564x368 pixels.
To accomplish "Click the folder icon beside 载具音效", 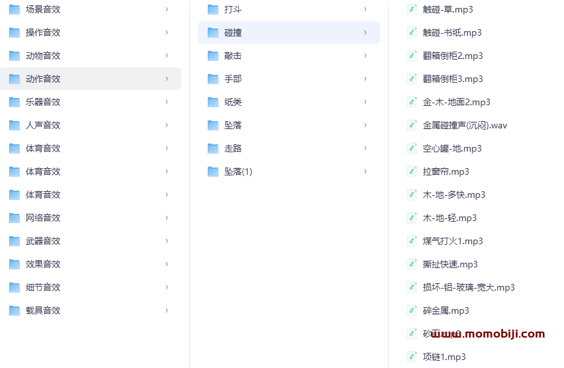I will pos(14,310).
